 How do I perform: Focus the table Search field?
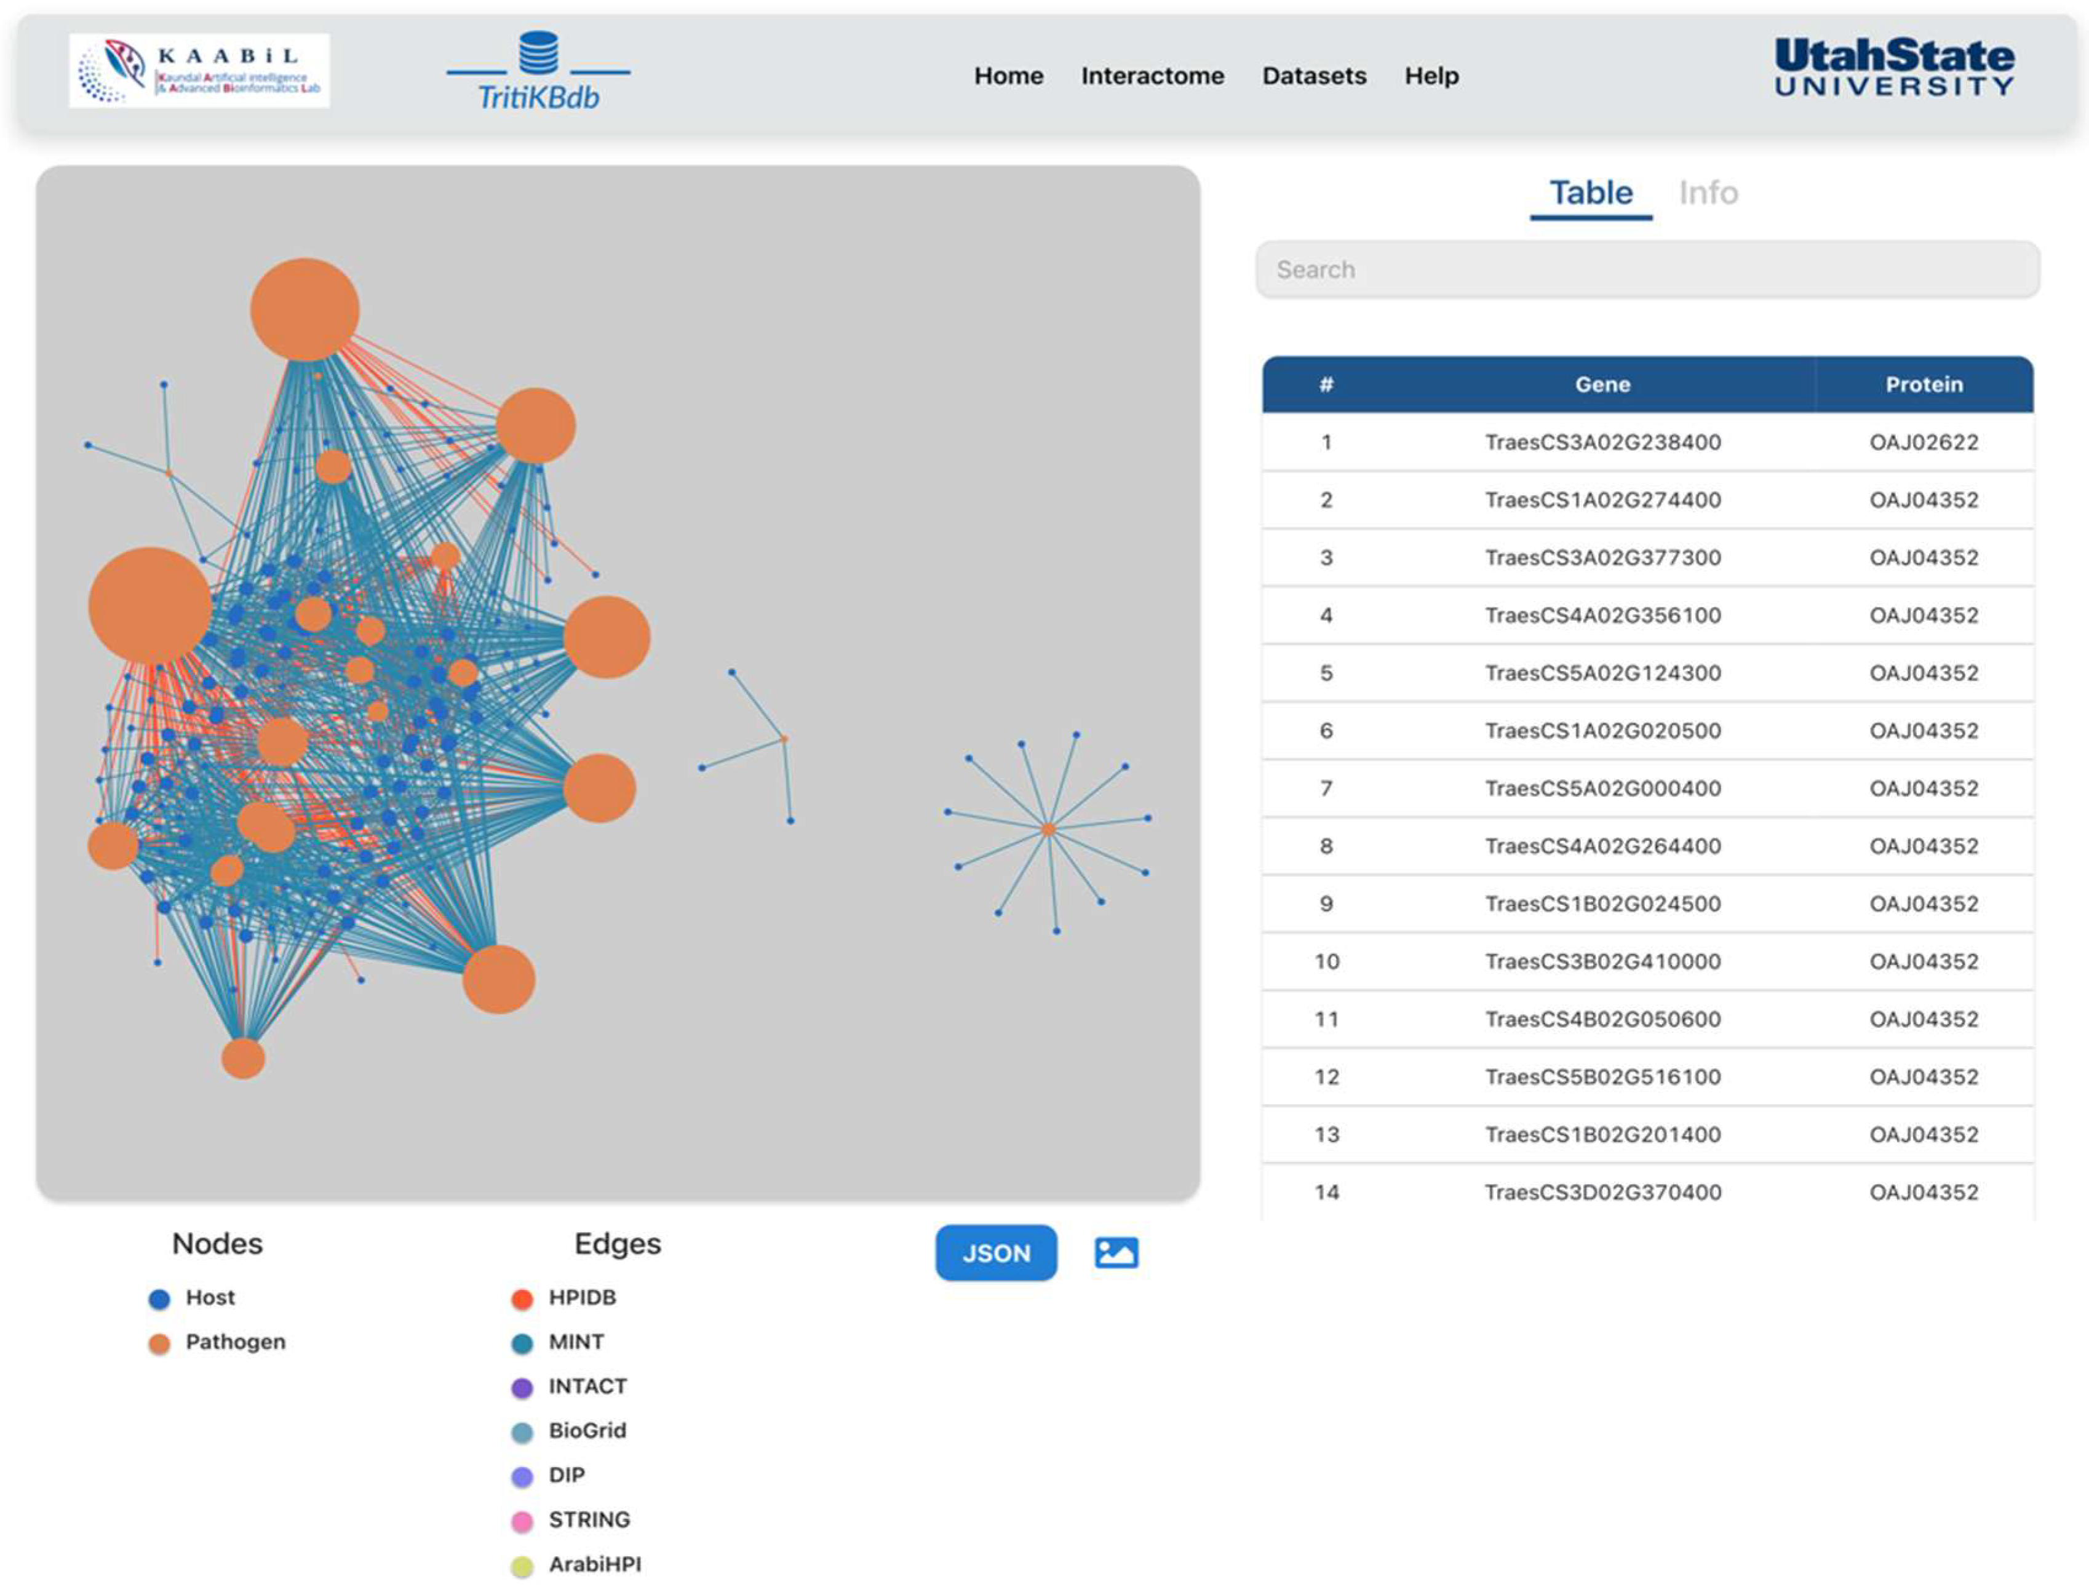click(x=1647, y=269)
